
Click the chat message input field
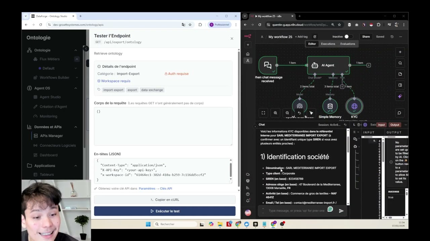(297, 211)
